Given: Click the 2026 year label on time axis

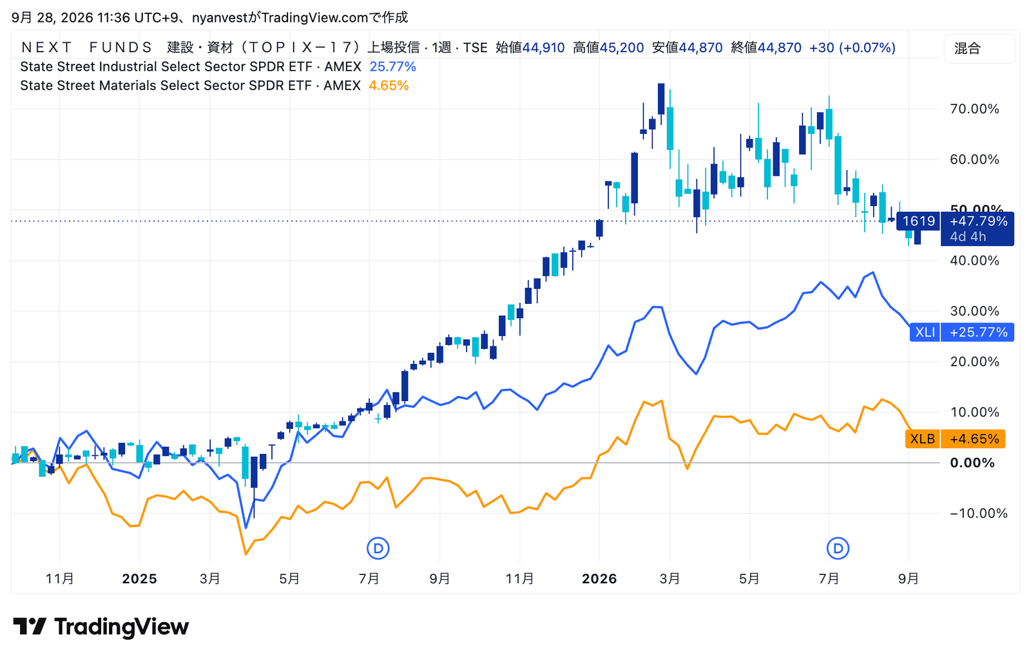Looking at the screenshot, I should tap(599, 579).
